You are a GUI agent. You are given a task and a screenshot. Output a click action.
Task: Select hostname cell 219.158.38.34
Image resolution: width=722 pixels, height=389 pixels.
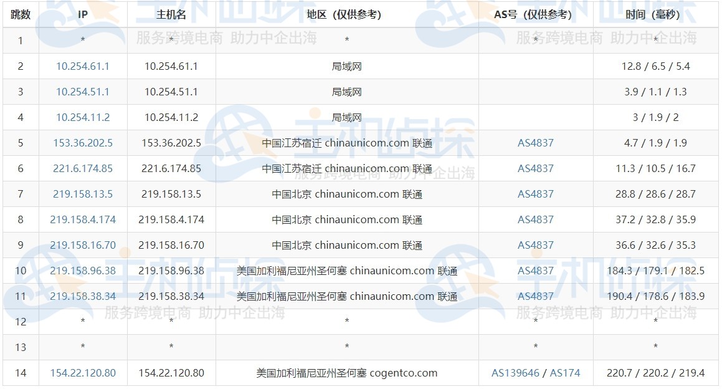(171, 296)
